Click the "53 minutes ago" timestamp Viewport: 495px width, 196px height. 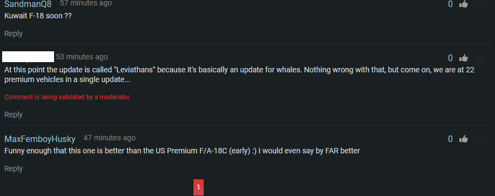82,57
